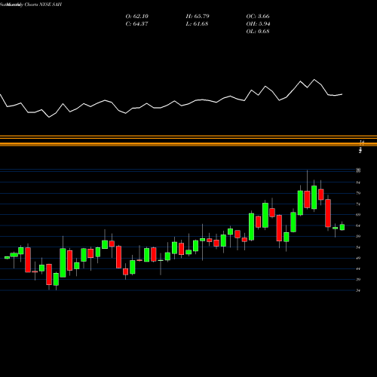Select the high price value 'H: 65.79'
The height and width of the screenshot is (377, 377).
coord(198,16)
